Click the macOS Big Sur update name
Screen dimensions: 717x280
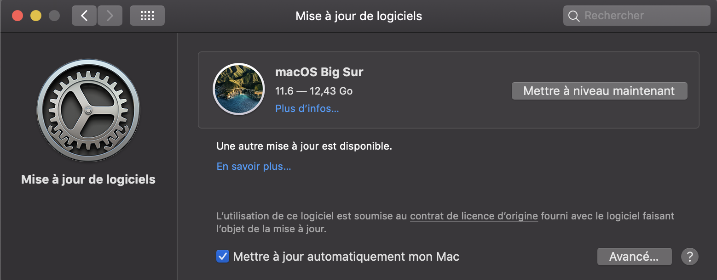tap(319, 72)
